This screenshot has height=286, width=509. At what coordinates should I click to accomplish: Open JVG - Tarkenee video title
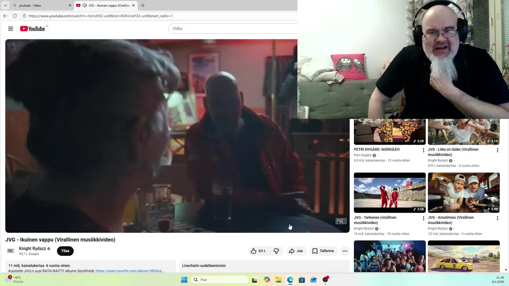tap(375, 220)
